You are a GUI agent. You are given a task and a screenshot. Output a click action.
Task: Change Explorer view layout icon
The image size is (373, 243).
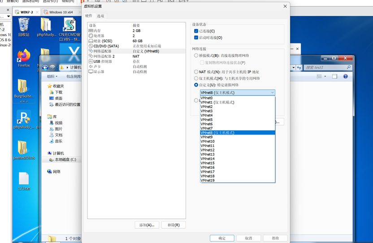point(319,76)
